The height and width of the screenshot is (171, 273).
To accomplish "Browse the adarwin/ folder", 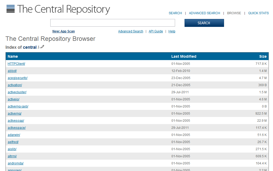I will (x=14, y=135).
